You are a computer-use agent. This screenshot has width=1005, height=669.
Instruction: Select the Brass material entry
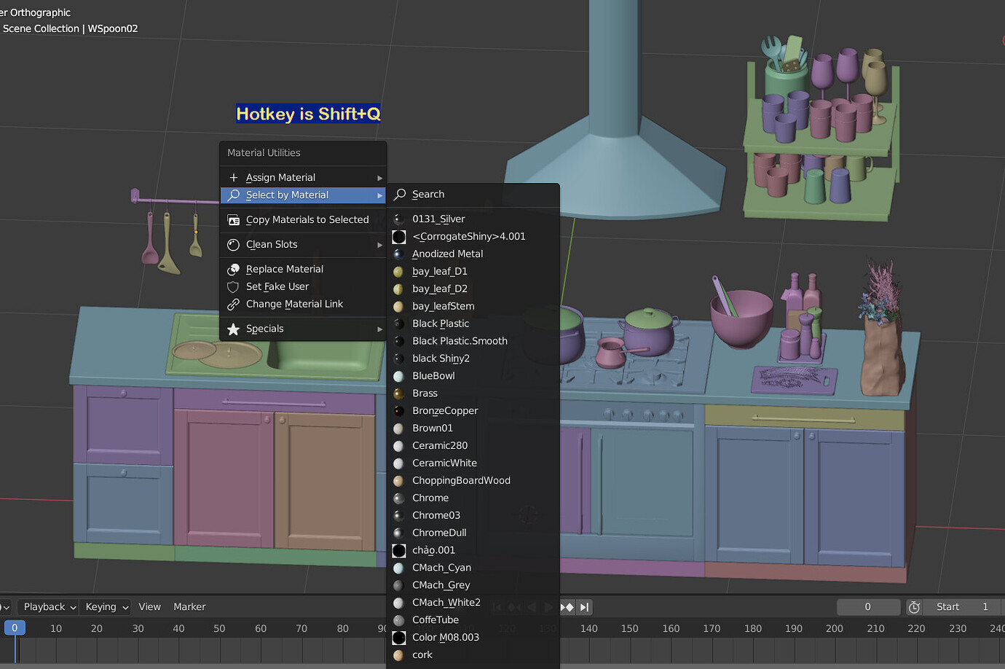(425, 393)
